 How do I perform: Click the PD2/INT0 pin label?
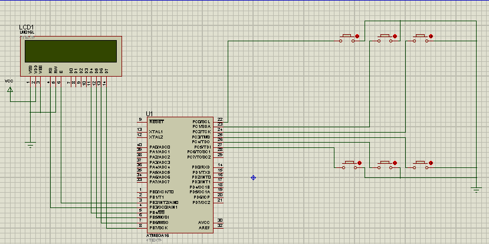(201, 177)
